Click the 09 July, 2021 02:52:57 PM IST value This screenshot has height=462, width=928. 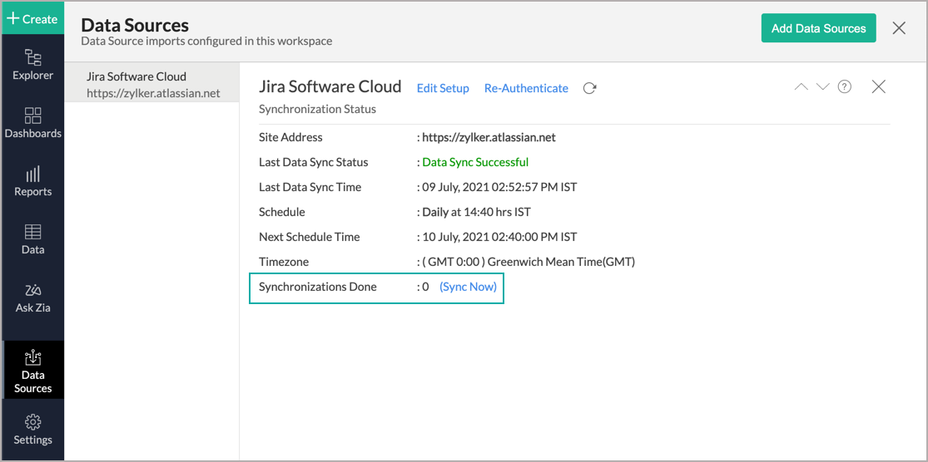tap(499, 187)
